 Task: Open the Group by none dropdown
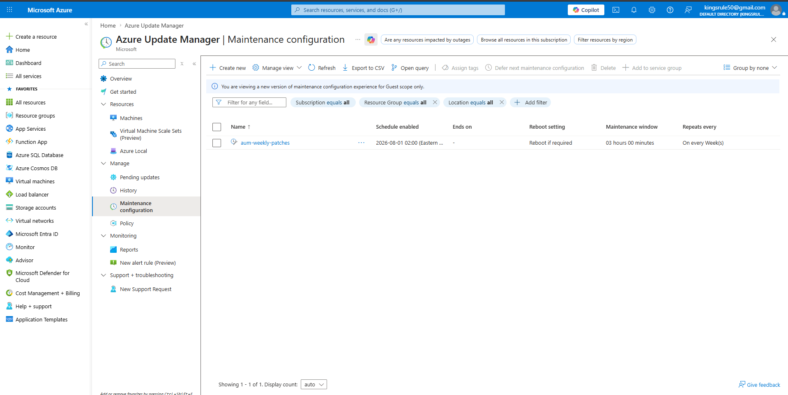750,68
